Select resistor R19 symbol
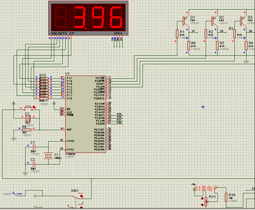 226,197
